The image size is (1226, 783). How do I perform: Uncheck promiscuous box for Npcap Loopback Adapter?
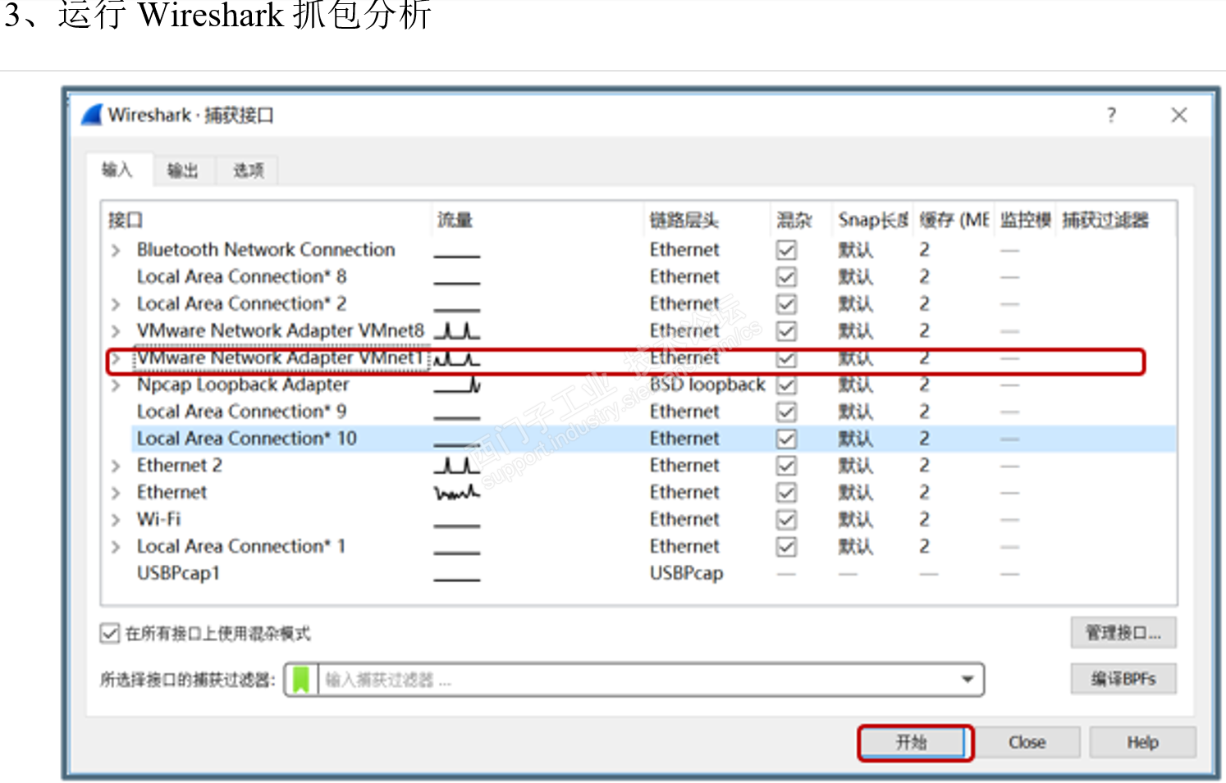786,385
